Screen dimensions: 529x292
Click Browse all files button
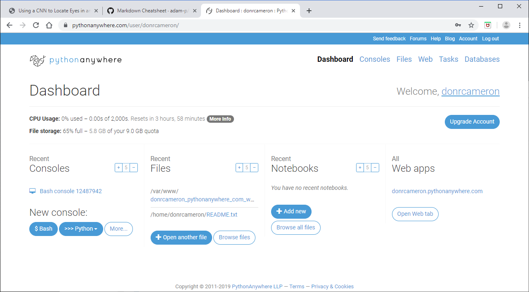(296, 228)
